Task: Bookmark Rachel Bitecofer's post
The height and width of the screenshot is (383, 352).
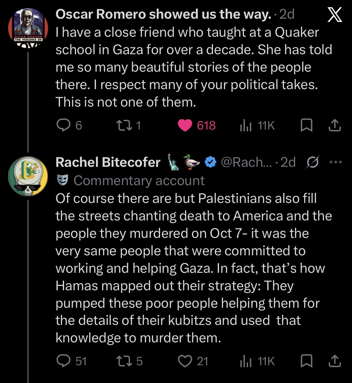Action: [307, 361]
